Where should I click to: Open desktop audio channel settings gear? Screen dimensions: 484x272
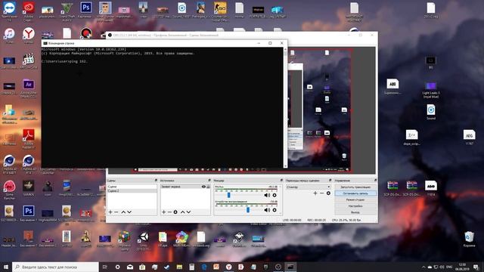[275, 210]
